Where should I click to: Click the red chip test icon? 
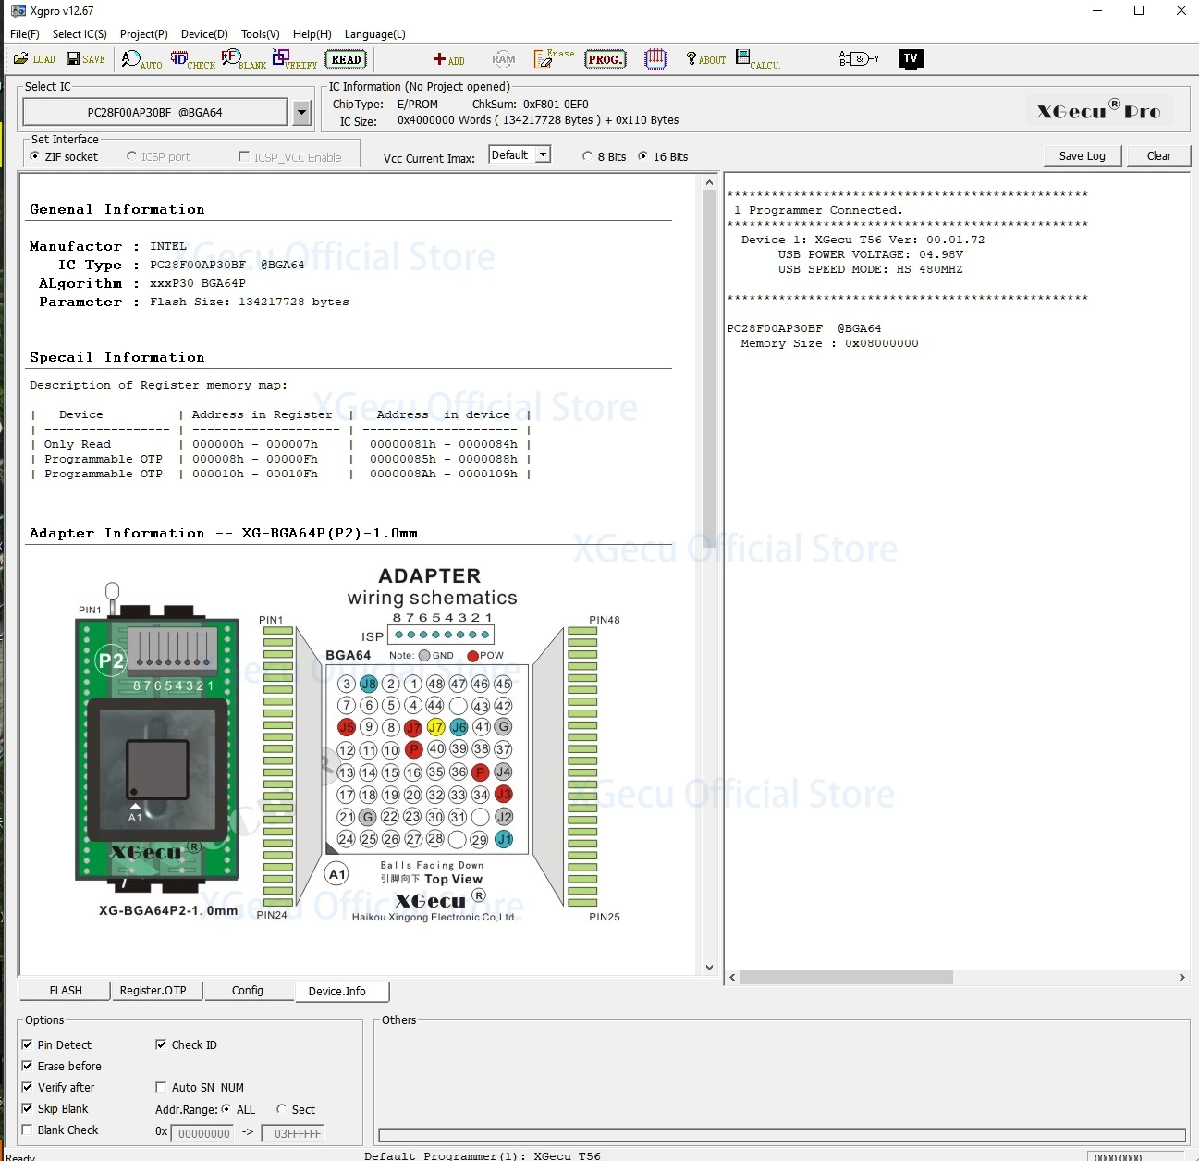pyautogui.click(x=655, y=59)
